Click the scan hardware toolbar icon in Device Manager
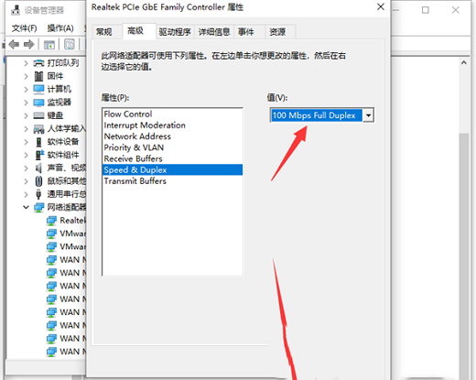 pos(70,45)
